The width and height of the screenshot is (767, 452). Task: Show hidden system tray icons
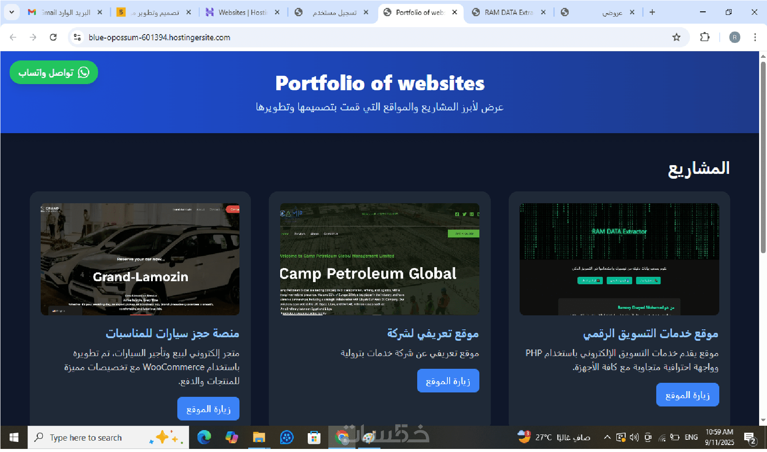click(x=607, y=437)
